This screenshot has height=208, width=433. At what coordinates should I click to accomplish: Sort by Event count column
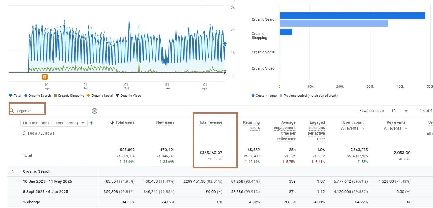(x=353, y=122)
